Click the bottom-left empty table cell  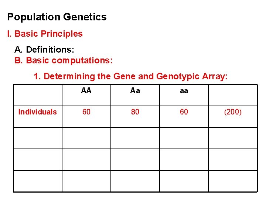pos(38,181)
